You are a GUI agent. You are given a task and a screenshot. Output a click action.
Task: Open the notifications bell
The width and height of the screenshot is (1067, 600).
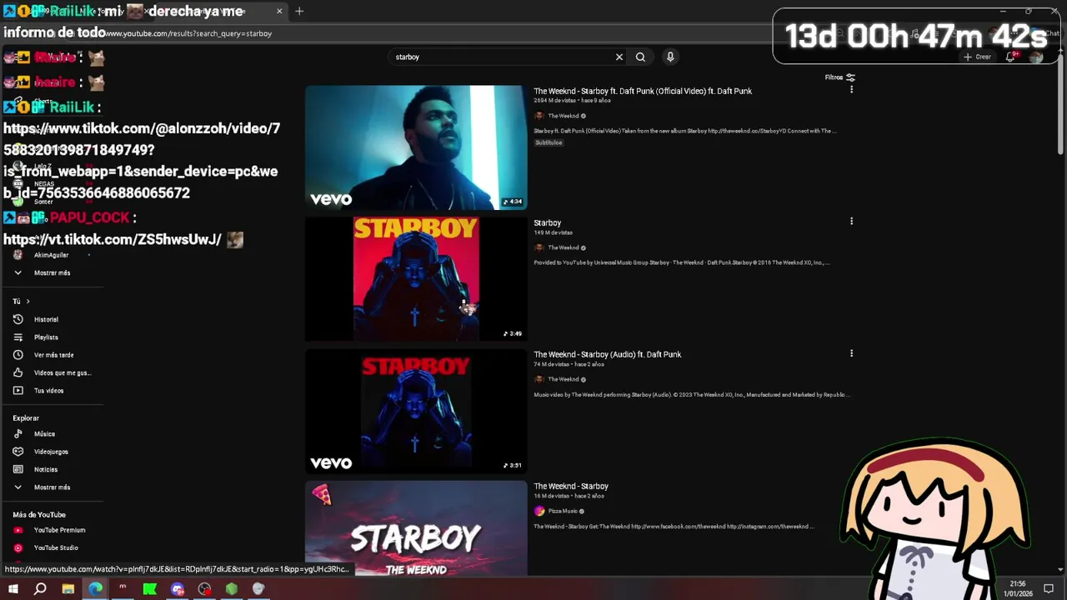1011,57
